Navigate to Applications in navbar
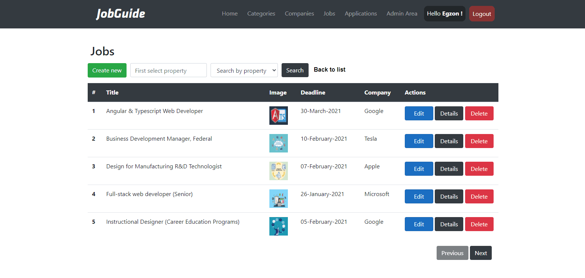 (x=360, y=14)
